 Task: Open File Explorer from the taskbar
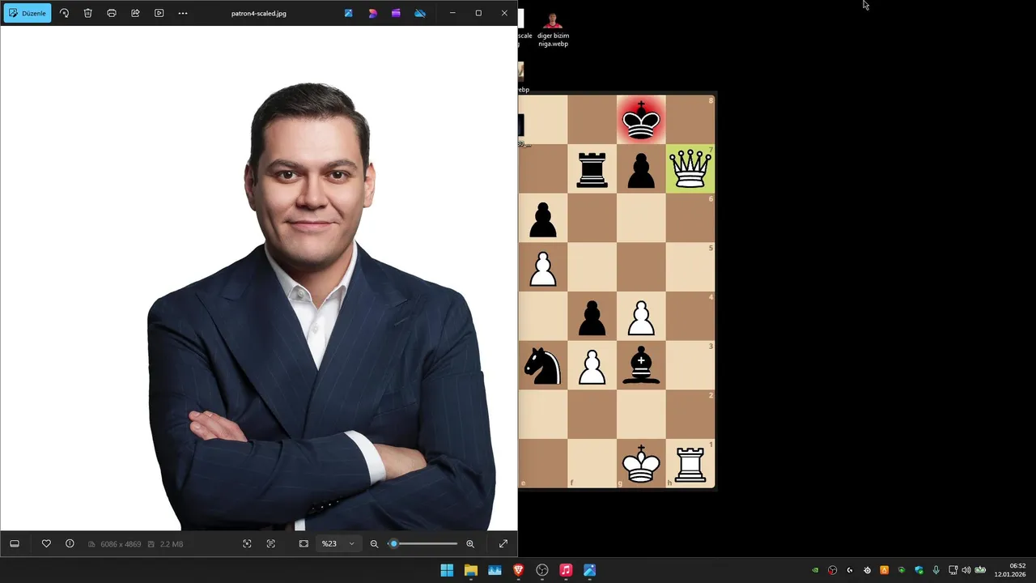coord(470,570)
